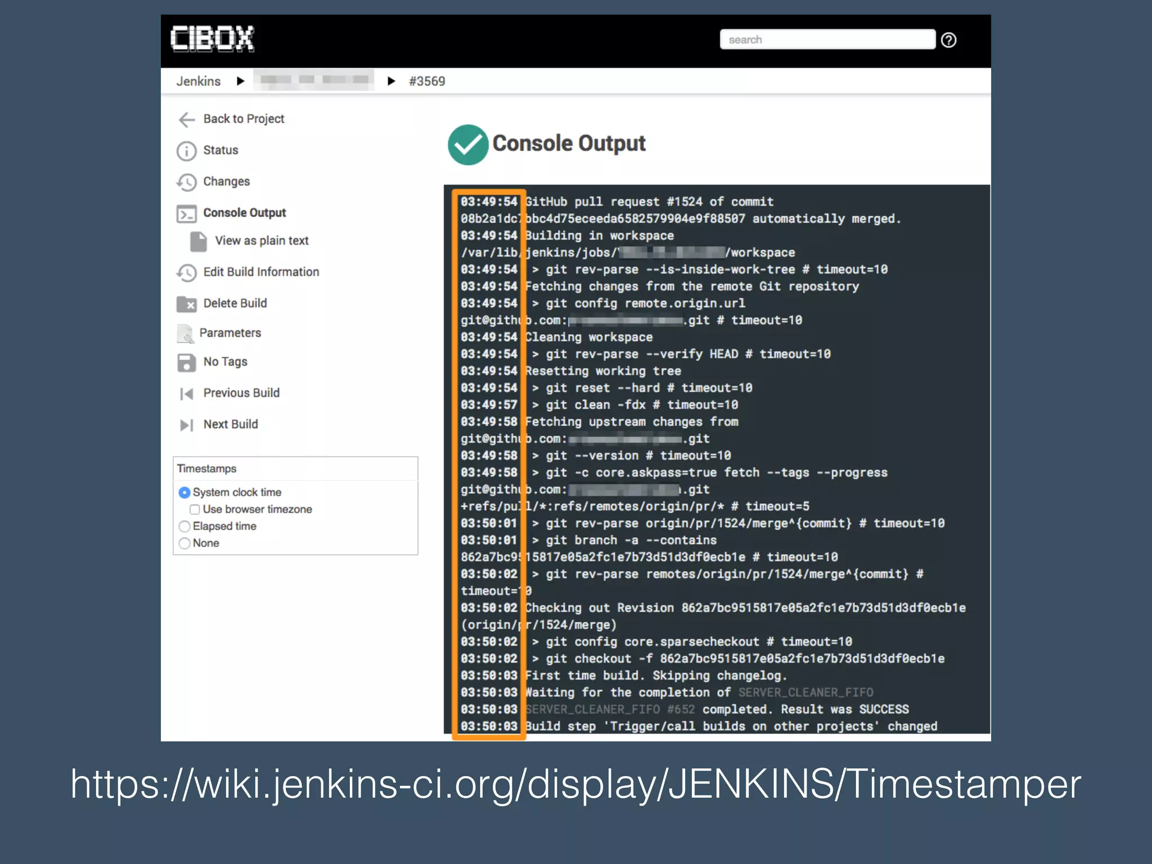Open Edit Build Information
The image size is (1152, 864).
(261, 272)
